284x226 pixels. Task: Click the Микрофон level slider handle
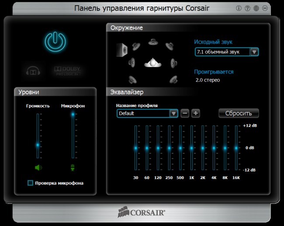[73, 115]
